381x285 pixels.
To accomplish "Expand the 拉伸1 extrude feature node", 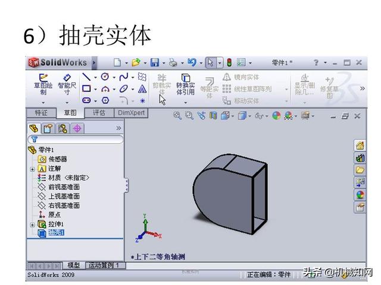I will 33,224.
